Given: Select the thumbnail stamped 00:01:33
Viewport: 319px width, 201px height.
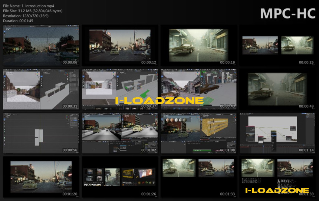Looking at the screenshot, I should (x=198, y=177).
